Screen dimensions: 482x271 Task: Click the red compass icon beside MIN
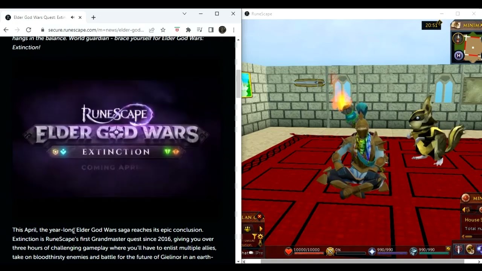click(x=466, y=198)
